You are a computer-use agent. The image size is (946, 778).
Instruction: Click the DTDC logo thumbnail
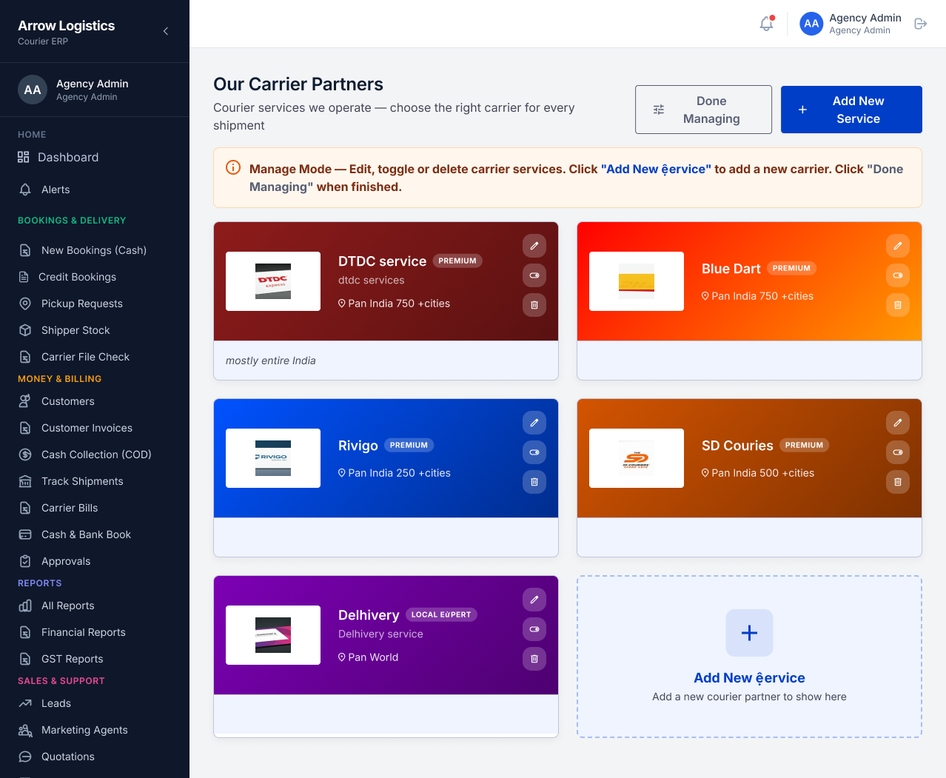273,281
